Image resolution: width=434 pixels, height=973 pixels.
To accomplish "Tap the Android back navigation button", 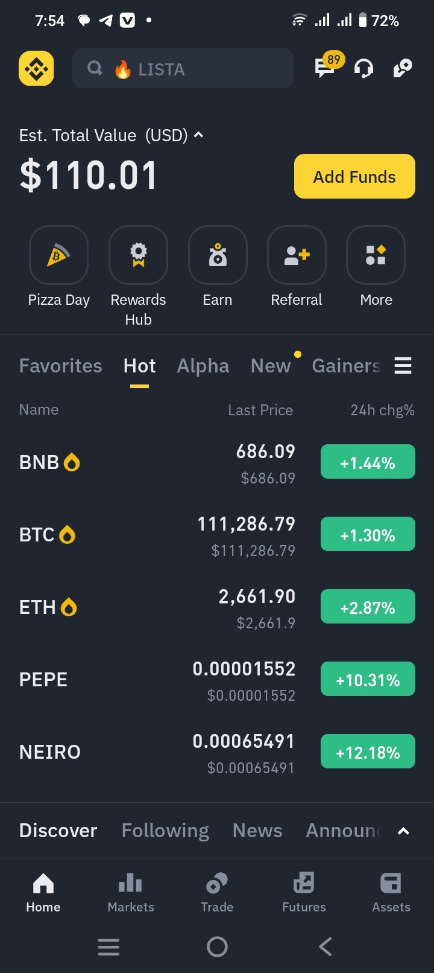I will tap(325, 946).
